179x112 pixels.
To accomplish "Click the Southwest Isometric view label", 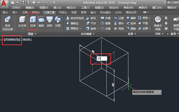I will [12, 40].
